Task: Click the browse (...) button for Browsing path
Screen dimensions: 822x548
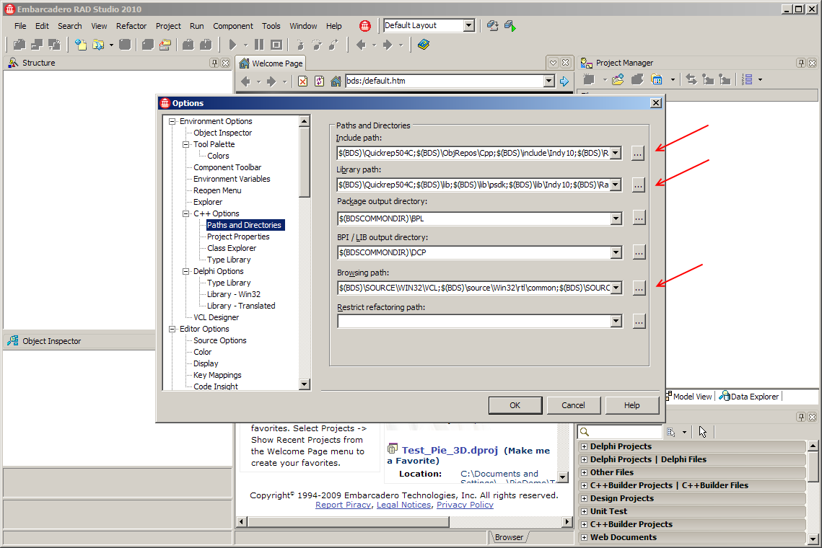Action: click(639, 288)
